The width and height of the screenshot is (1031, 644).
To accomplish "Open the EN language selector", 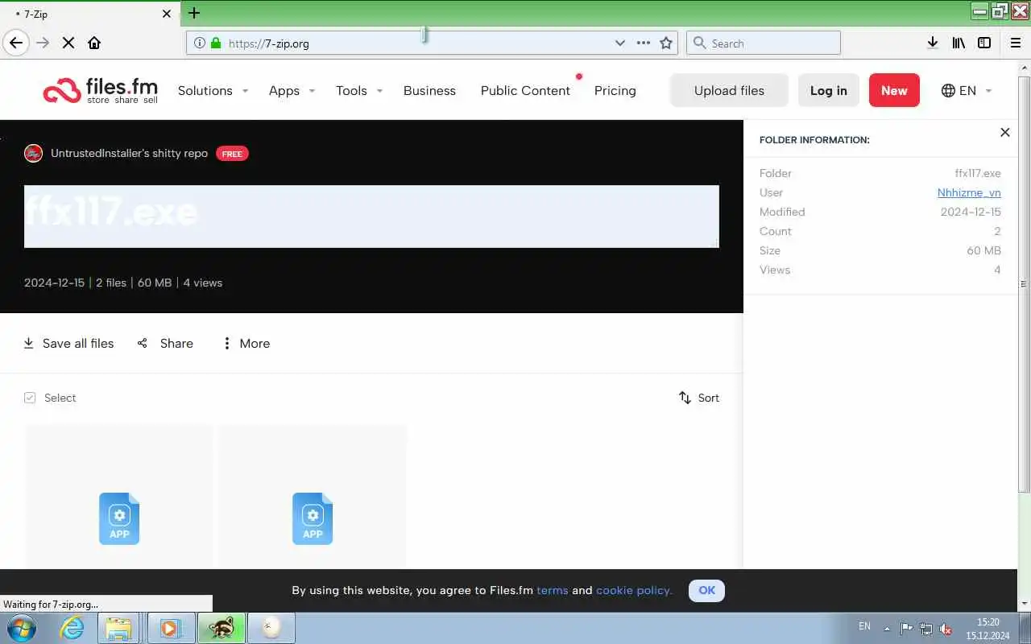I will coord(967,90).
